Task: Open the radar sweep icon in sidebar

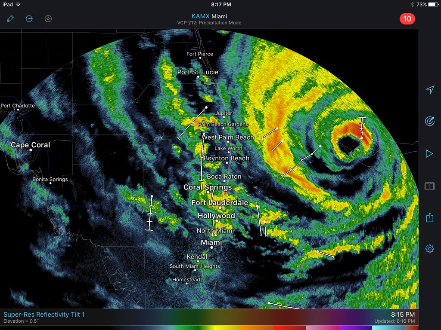Action: [429, 121]
